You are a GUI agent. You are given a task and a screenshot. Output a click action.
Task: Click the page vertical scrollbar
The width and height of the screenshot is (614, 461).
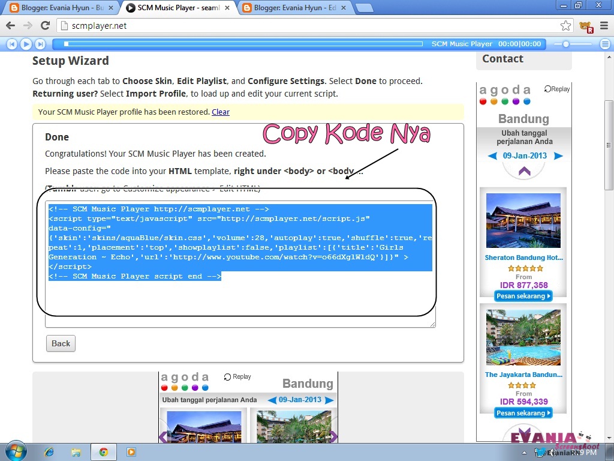[x=609, y=145]
